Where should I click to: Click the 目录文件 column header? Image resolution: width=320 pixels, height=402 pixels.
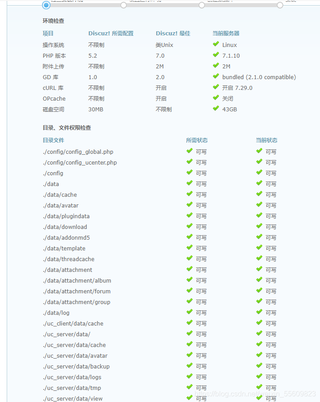coord(53,140)
